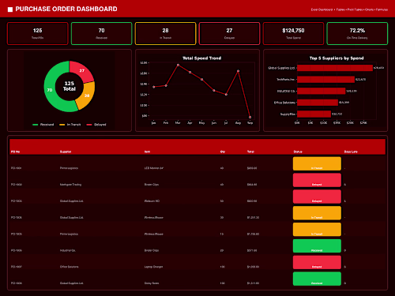Select the Jul data point on trend line

pos(226,94)
